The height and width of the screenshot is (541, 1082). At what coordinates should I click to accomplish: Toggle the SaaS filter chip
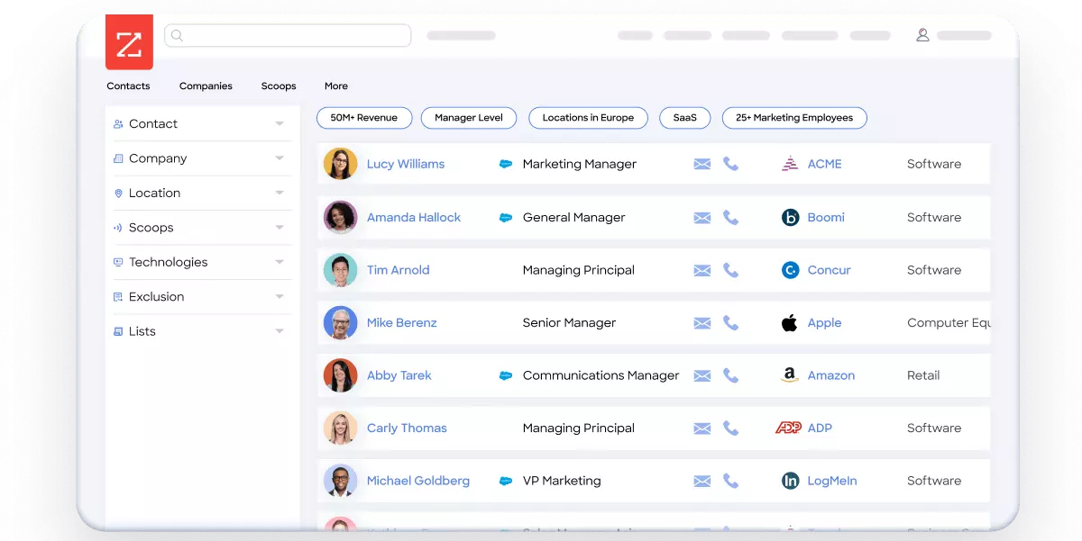[684, 117]
